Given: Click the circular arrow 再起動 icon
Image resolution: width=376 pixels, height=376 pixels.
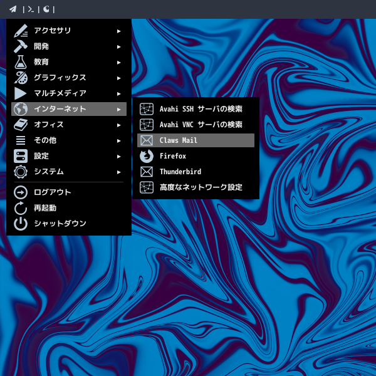Looking at the screenshot, I should point(21,208).
